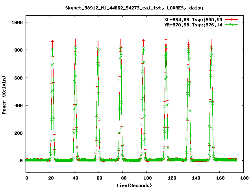Click the red XL legend line sample
252x189 pixels.
pyautogui.click(x=232, y=20)
